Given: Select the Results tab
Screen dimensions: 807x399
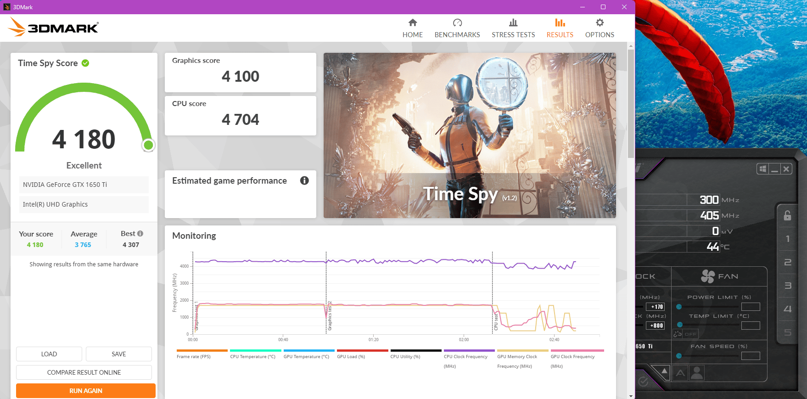Looking at the screenshot, I should click(560, 28).
